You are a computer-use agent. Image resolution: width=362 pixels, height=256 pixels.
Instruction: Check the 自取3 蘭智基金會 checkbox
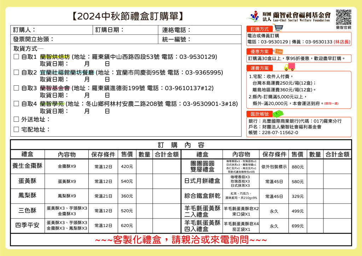click(16, 88)
